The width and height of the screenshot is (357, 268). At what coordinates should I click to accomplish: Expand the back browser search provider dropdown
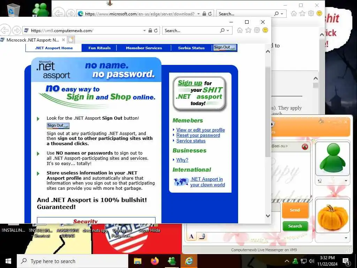pos(282,14)
